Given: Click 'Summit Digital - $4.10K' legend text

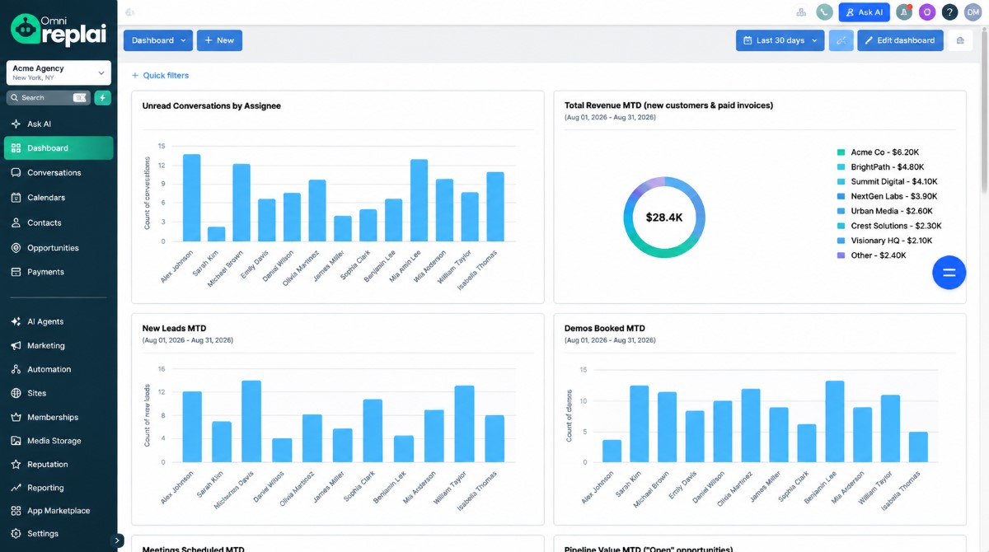Looking at the screenshot, I should [x=894, y=181].
